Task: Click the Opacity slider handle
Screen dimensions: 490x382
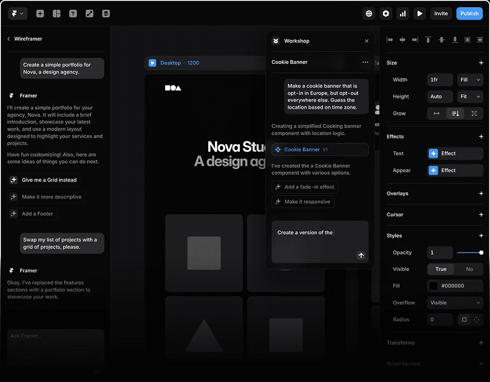Action: coord(481,253)
